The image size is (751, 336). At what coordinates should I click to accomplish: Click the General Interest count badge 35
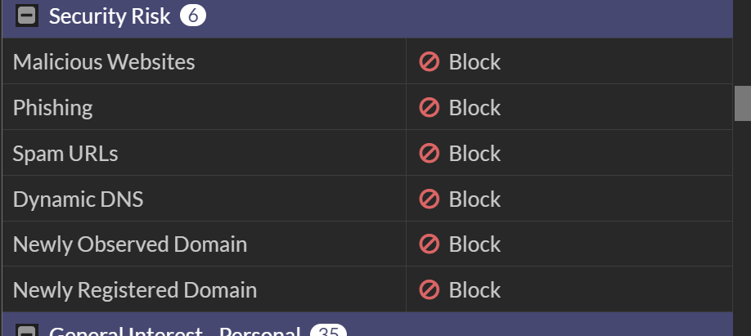[328, 332]
